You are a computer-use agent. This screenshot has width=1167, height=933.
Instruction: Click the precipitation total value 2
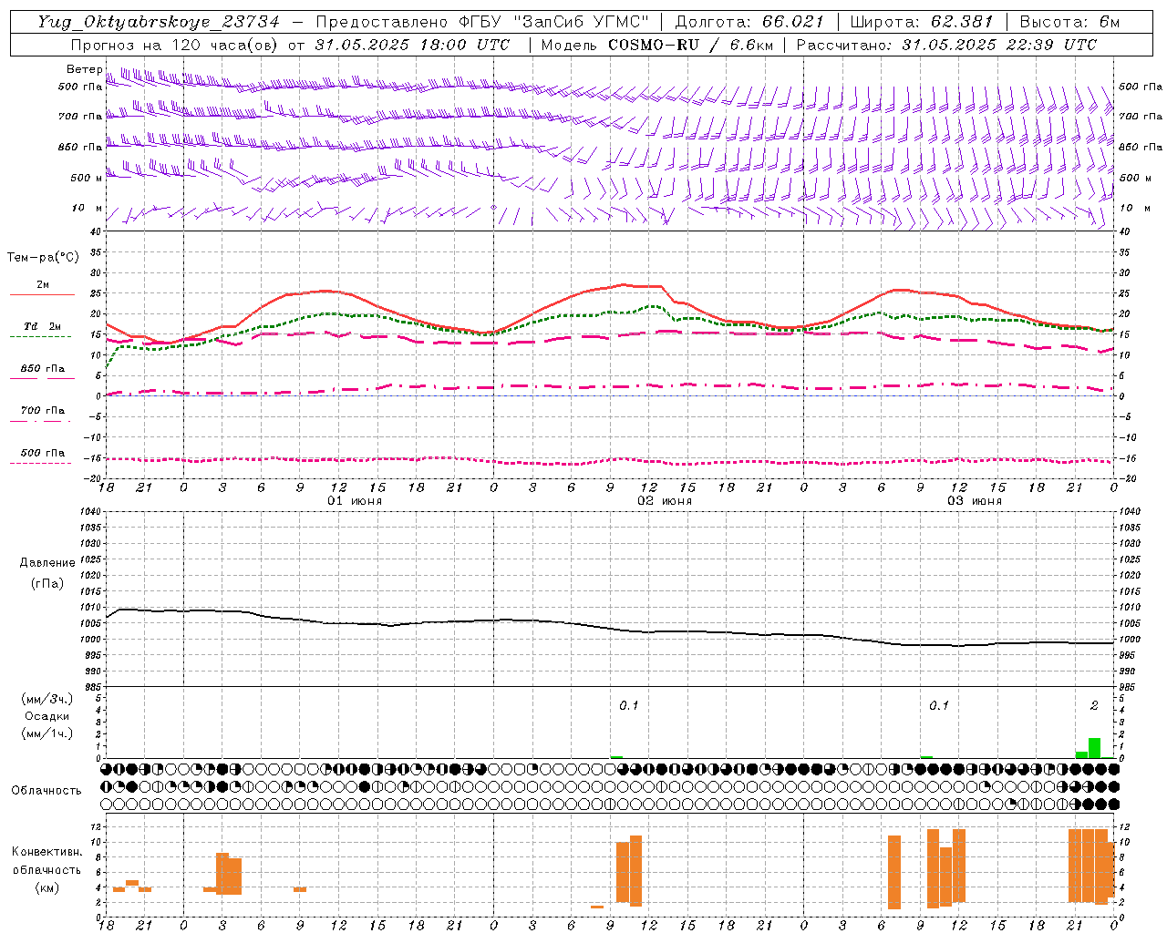coord(1094,706)
